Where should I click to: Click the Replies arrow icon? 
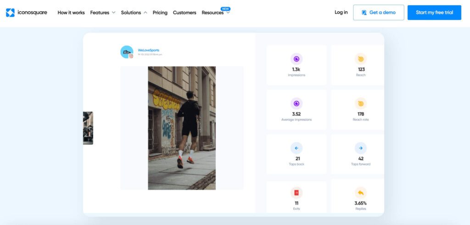pyautogui.click(x=361, y=192)
